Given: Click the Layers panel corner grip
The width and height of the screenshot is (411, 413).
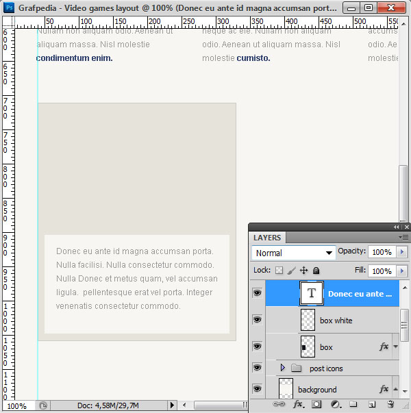Looking at the screenshot, I should click(x=405, y=408).
